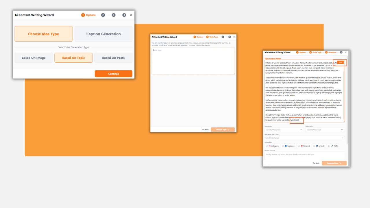Click step 3 circle in middle wizard
370x208 pixels.
(223, 37)
